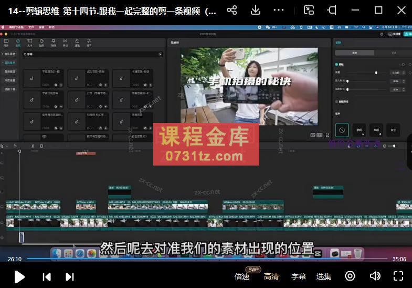
Task: Toggle the 基础 checkbox in audio panel
Action: pyautogui.click(x=336, y=65)
